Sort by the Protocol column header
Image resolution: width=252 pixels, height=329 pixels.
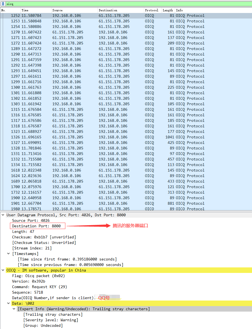[153, 10]
